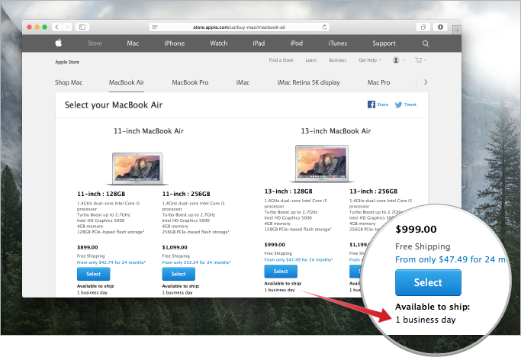Switch to MacBook Air tab
This screenshot has width=521, height=357.
click(x=127, y=82)
